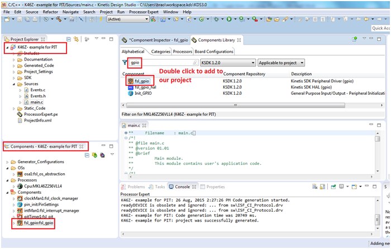Click Link with Editor icon in Project Explorer
Image resolution: width=391 pixels, height=249 pixels.
pos(77,40)
